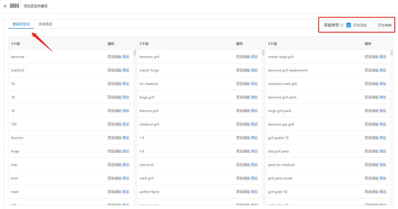Screen dimensions: 398x209
Task: Add 'kenmore gas grill' phrase
Action: pyautogui.click(x=383, y=124)
